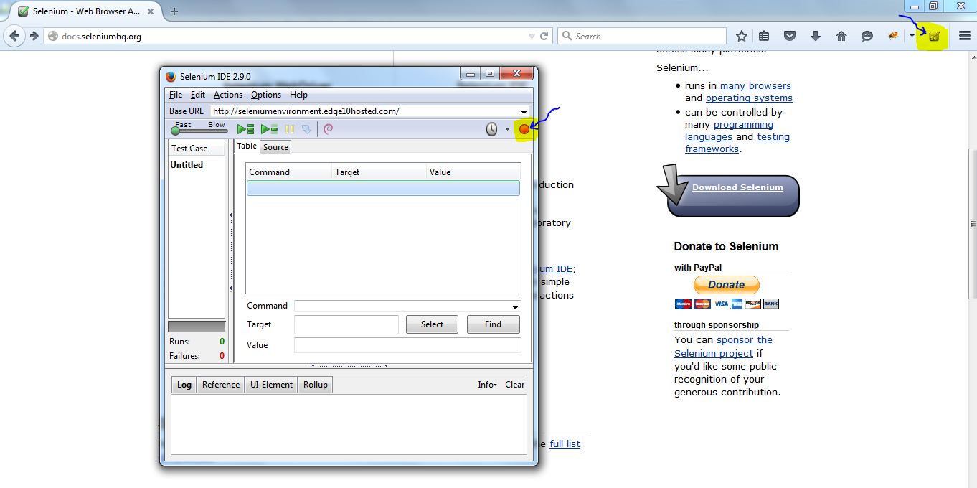Image resolution: width=977 pixels, height=488 pixels.
Task: Switch to the Source tab
Action: point(275,146)
